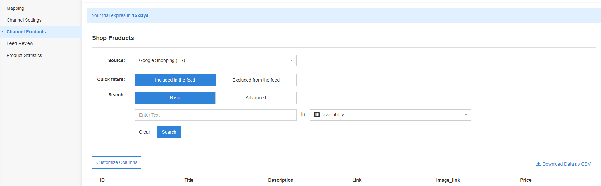Focus the Enter Text search field
This screenshot has width=601, height=186.
[215, 115]
